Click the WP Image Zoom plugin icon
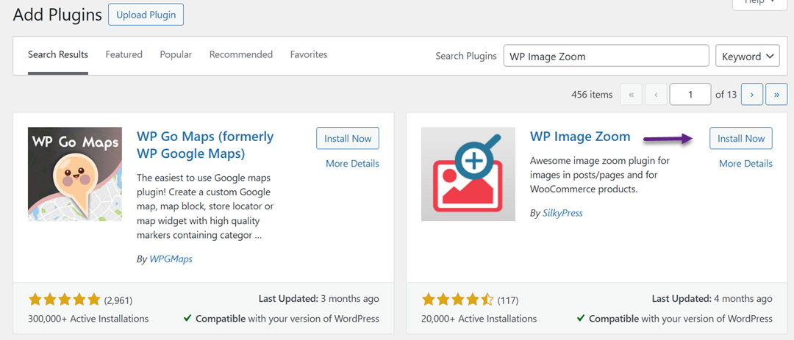 click(468, 174)
